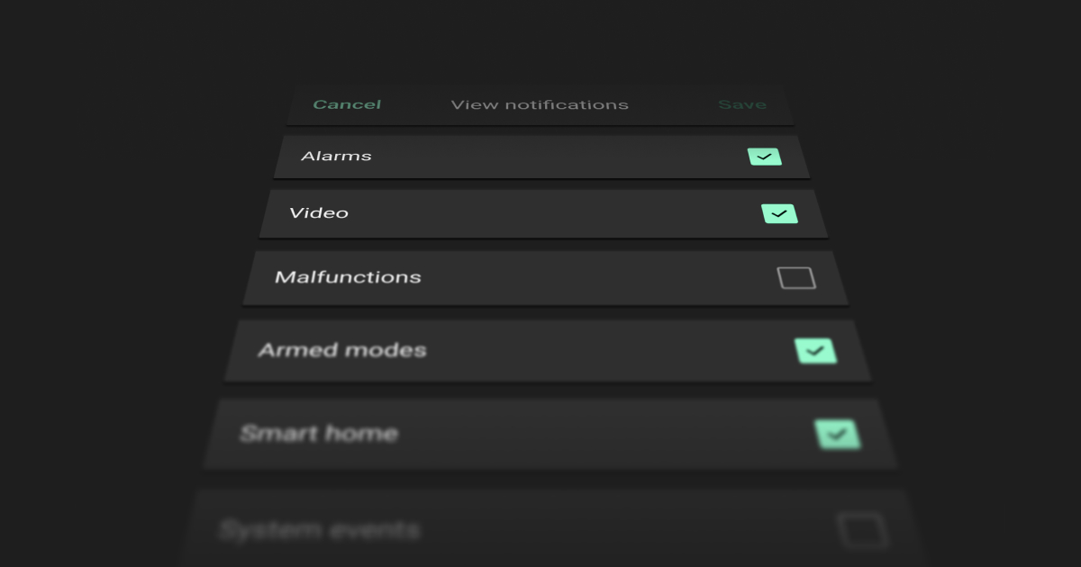Click the Malfunctions label text
Image resolution: width=1081 pixels, height=567 pixels.
[348, 277]
